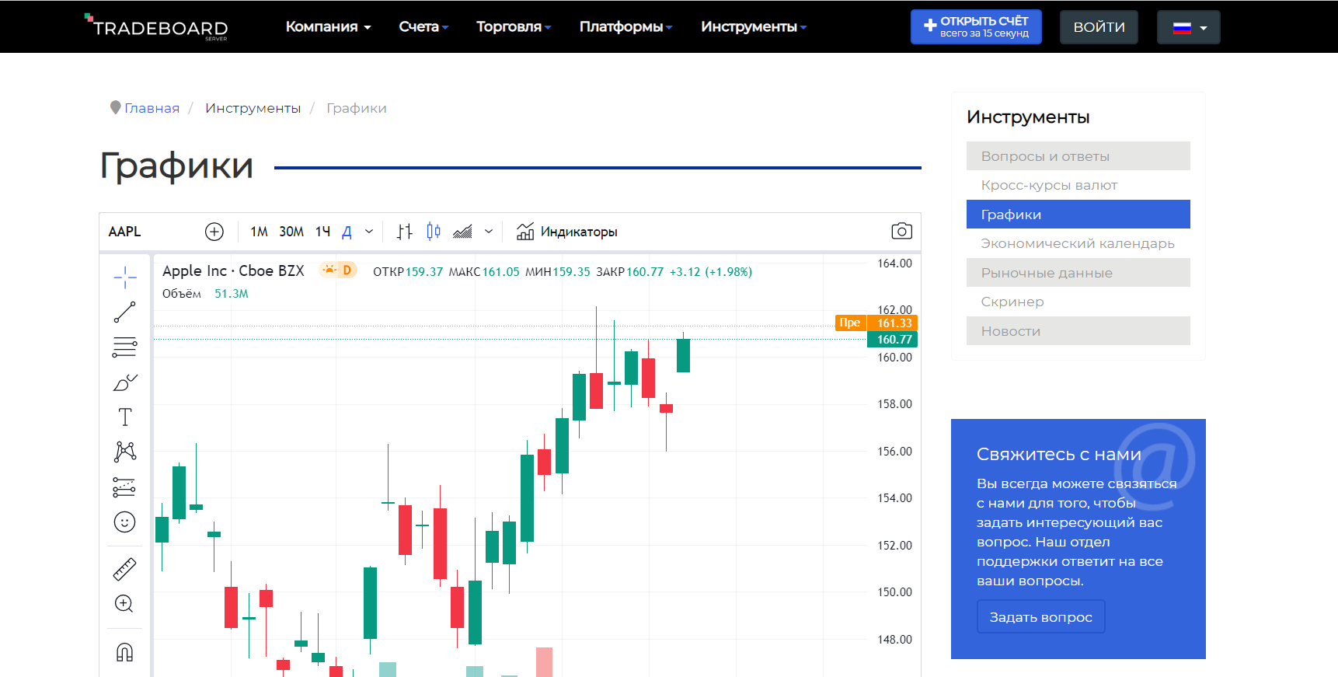
Task: Open the chart patterns tool
Action: [124, 452]
